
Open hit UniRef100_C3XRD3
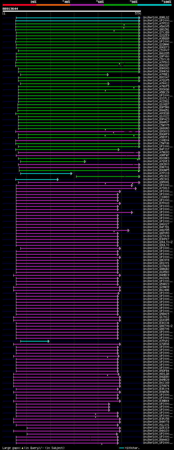[156, 197]
